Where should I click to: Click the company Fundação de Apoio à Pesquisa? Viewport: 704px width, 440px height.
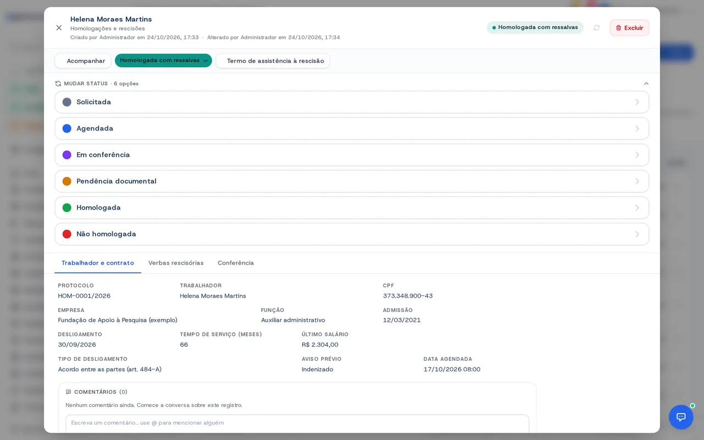118,320
